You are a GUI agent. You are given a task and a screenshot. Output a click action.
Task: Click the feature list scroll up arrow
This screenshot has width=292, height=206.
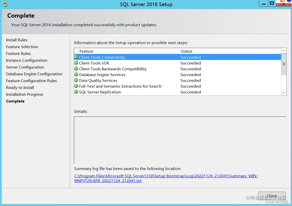[x=284, y=51]
